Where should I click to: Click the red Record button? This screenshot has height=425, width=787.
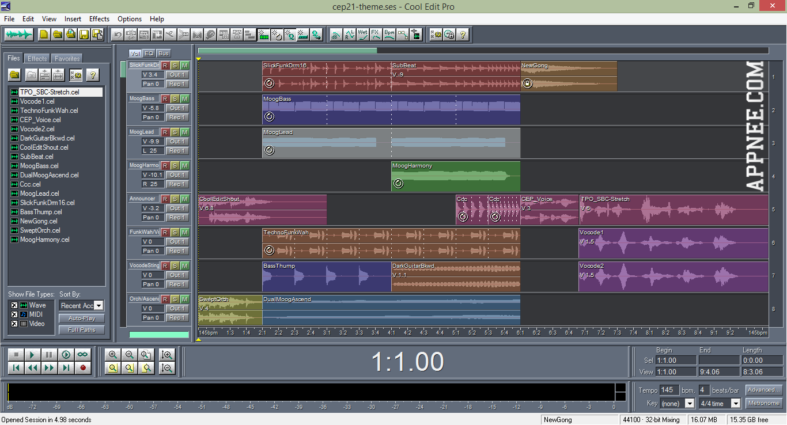[83, 367]
